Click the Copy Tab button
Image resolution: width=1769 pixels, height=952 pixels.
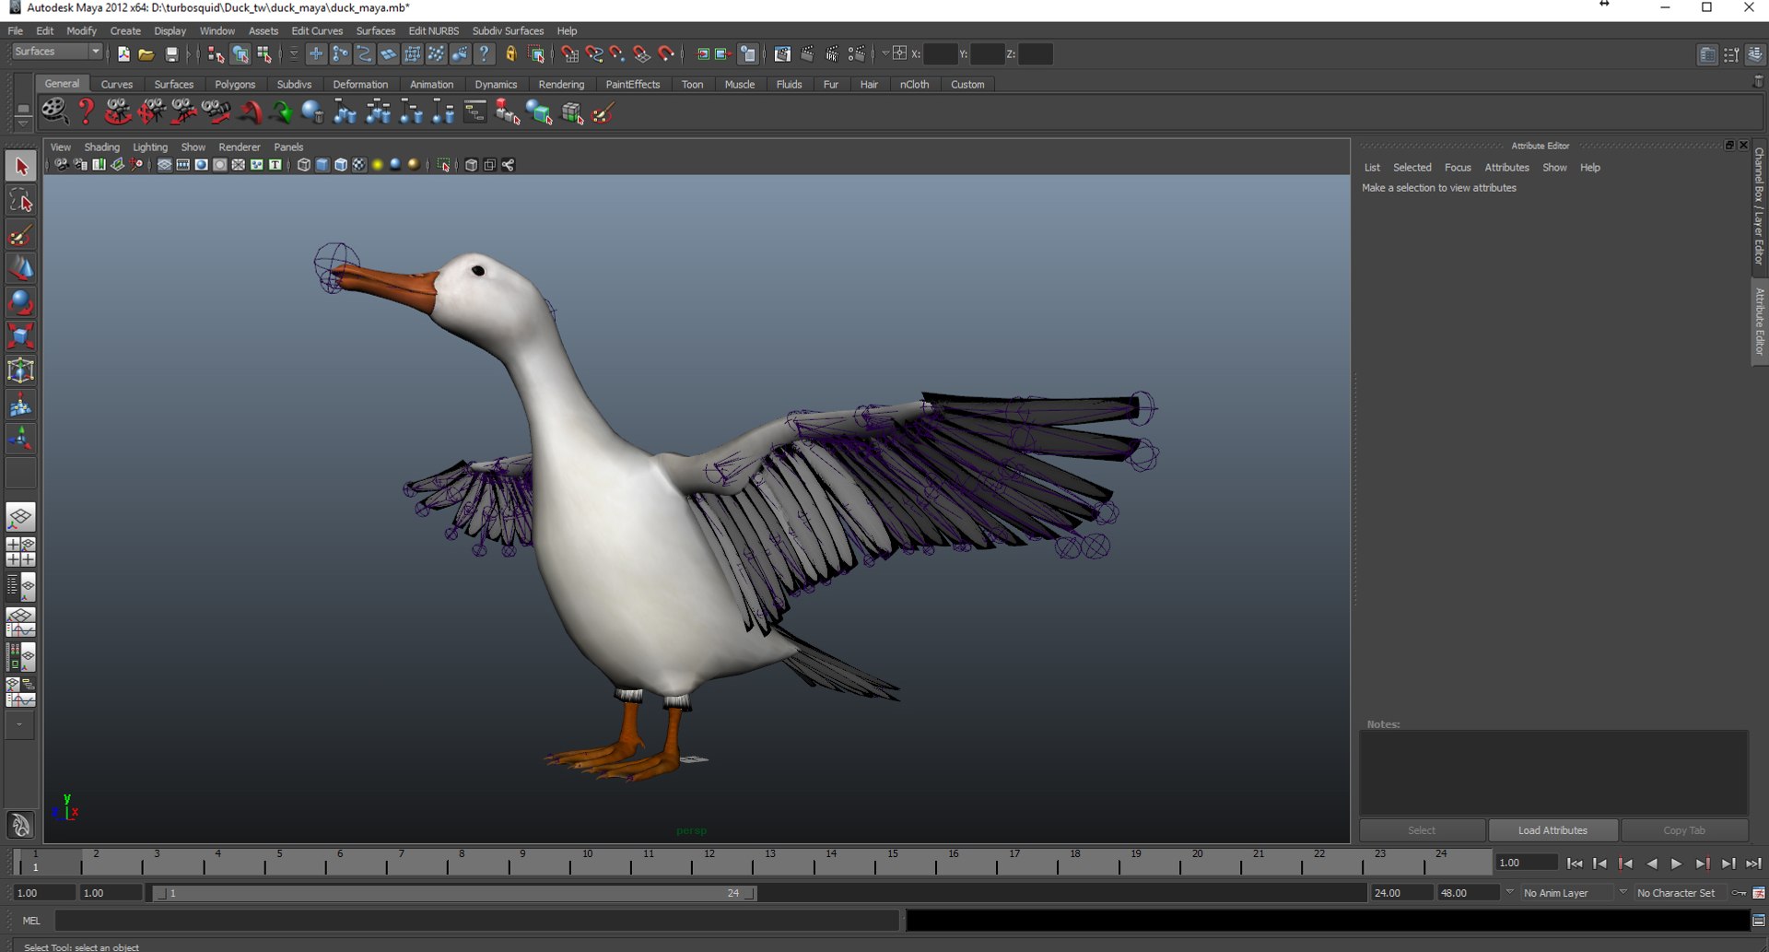pyautogui.click(x=1684, y=830)
